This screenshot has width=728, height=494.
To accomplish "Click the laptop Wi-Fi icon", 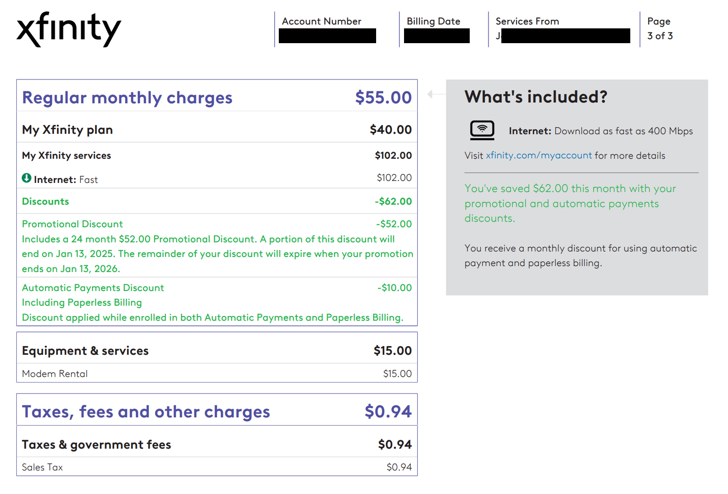I will 482,130.
